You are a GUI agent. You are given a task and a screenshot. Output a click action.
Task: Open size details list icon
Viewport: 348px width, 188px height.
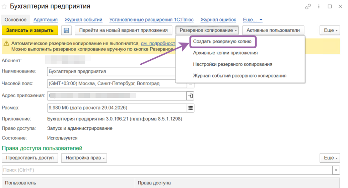coord(191,108)
